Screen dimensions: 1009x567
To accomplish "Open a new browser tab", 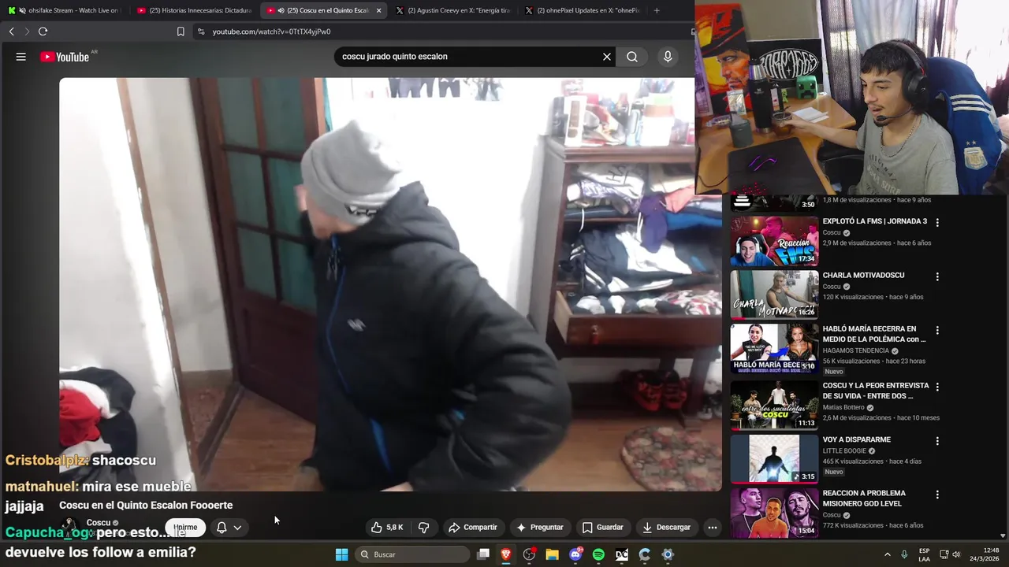I will [657, 10].
